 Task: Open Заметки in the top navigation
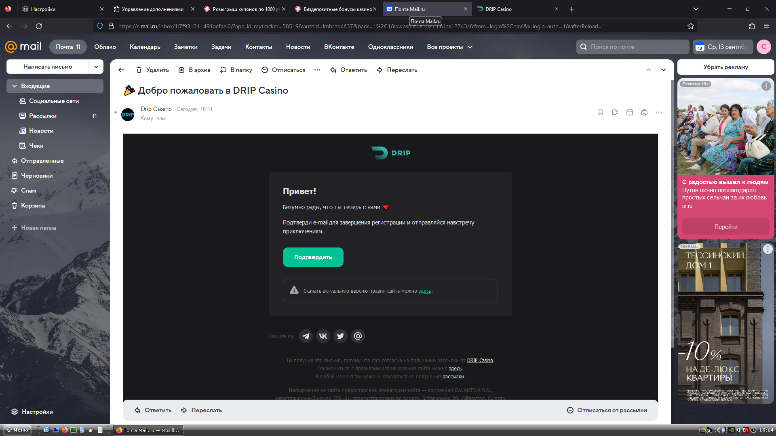tap(186, 47)
